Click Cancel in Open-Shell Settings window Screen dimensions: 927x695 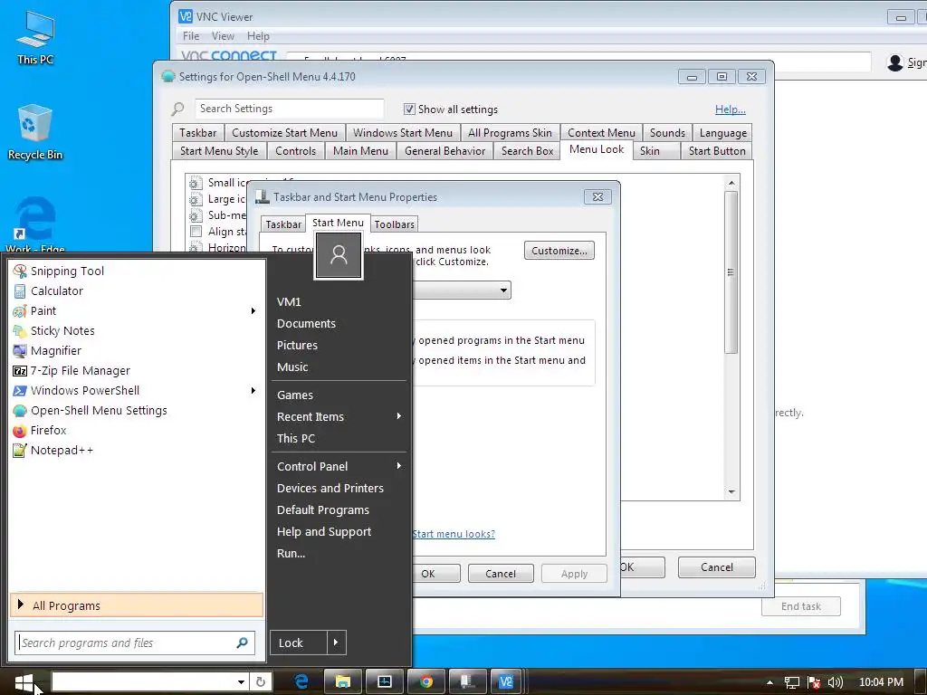(717, 567)
